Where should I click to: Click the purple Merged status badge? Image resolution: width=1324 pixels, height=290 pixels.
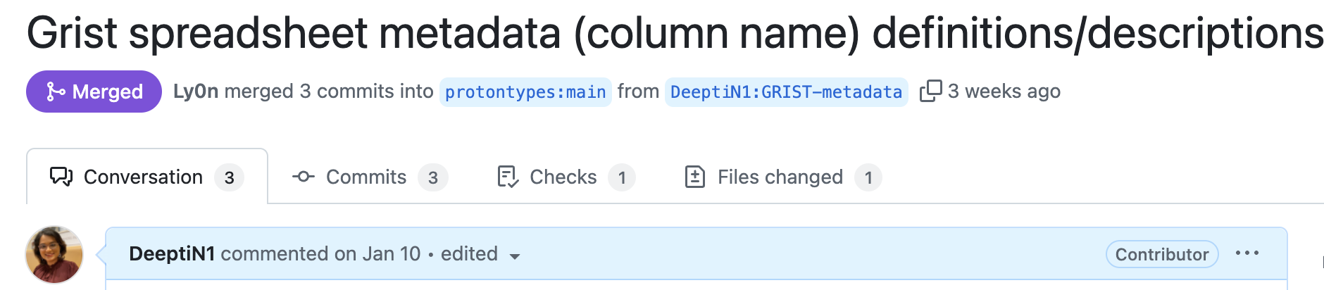click(94, 92)
